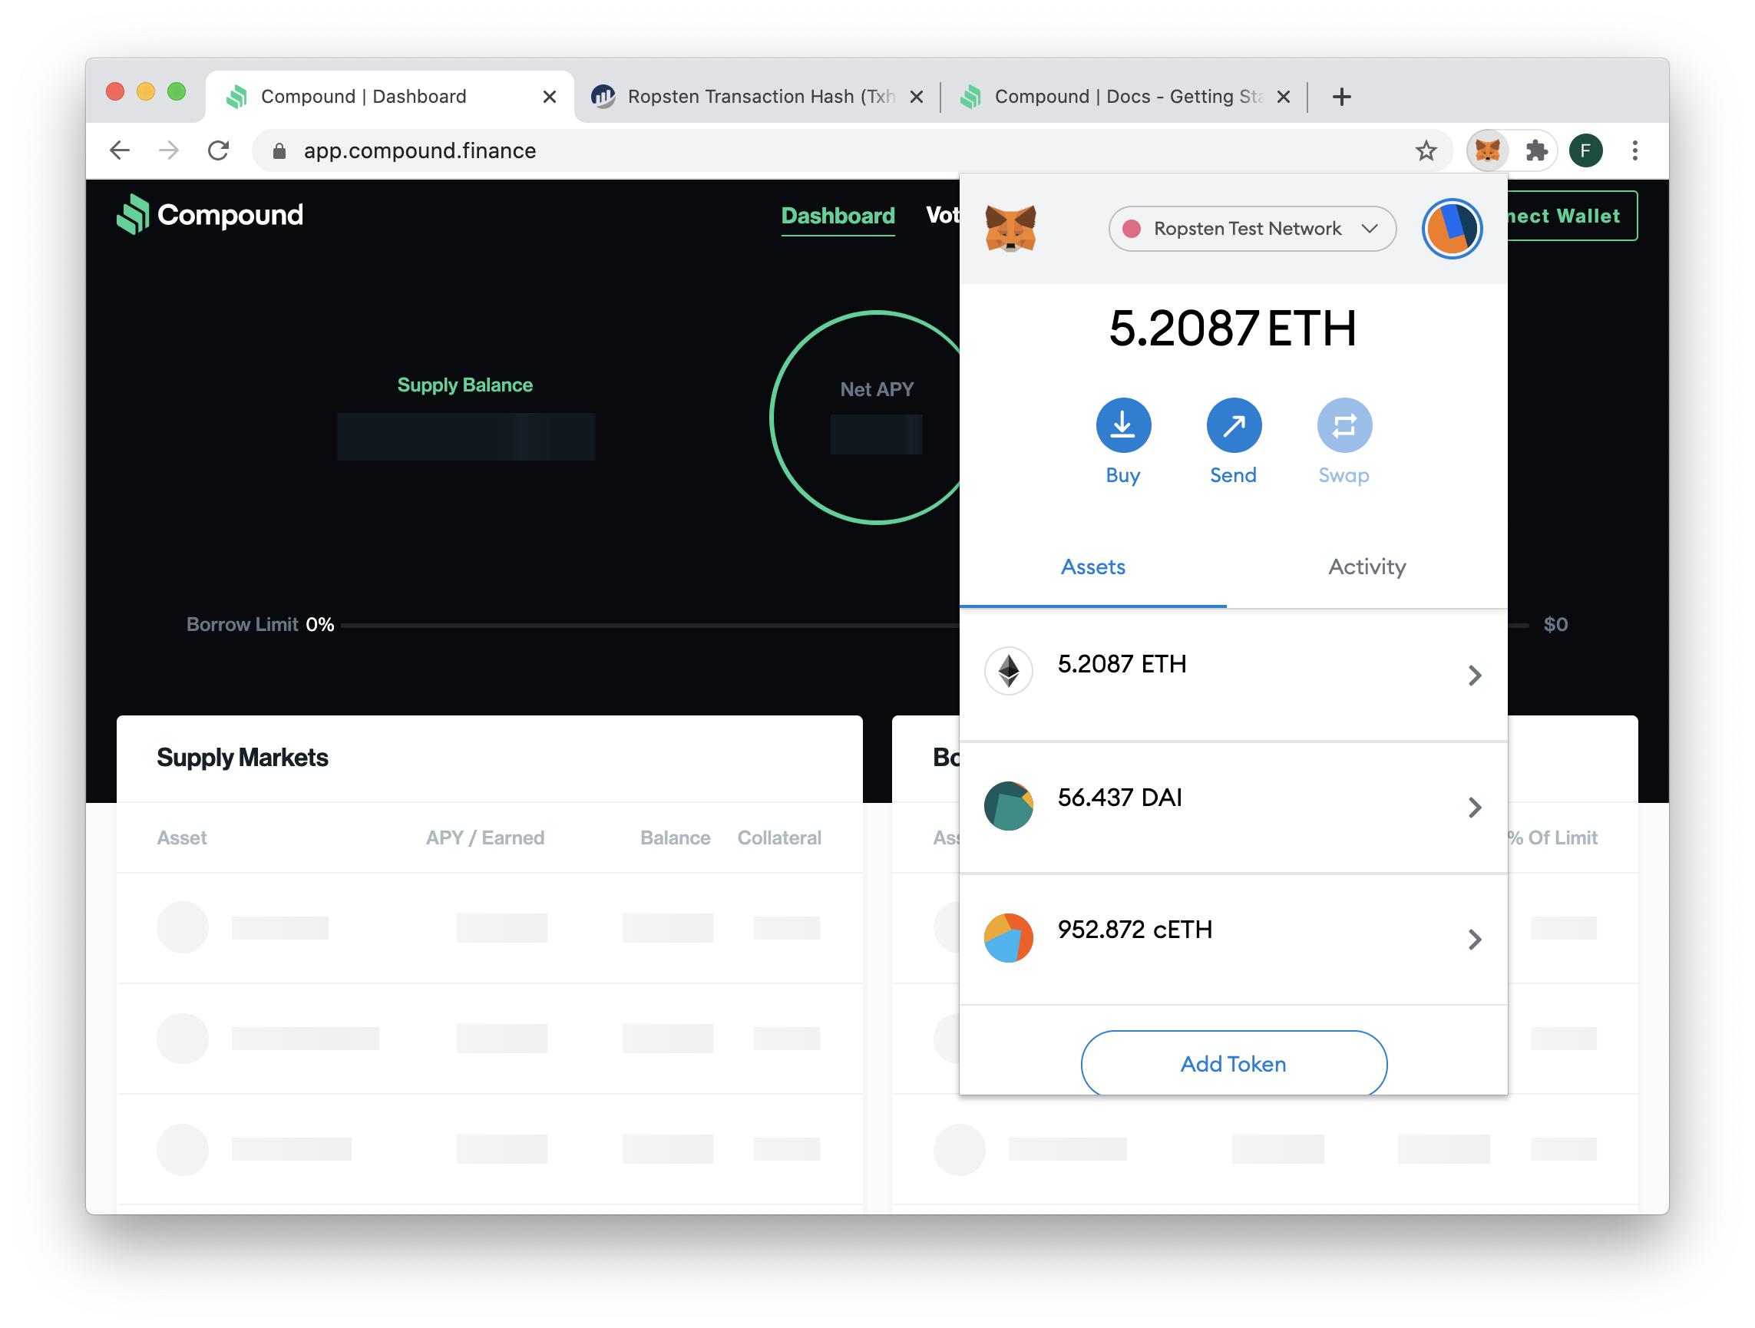The width and height of the screenshot is (1755, 1328).
Task: Expand the 952.872 cETH asset row
Action: pyautogui.click(x=1232, y=939)
